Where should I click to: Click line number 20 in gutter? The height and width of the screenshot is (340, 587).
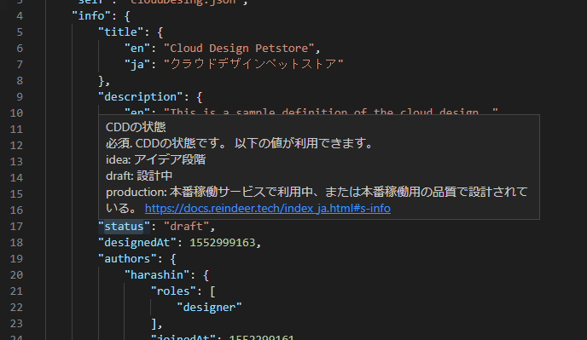click(16, 275)
